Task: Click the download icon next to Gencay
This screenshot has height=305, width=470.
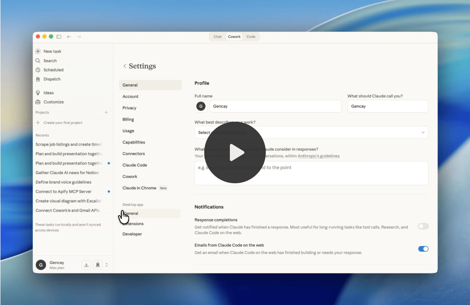Action: (x=86, y=265)
